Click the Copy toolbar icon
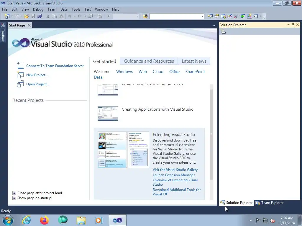 55,16
